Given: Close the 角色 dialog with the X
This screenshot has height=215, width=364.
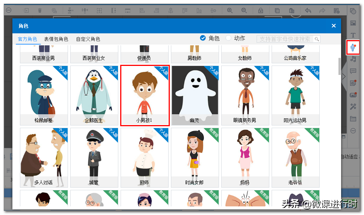Looking at the screenshot, I should tap(334, 26).
